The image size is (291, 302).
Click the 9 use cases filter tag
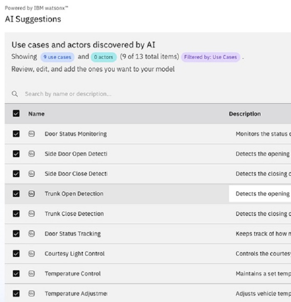57,57
